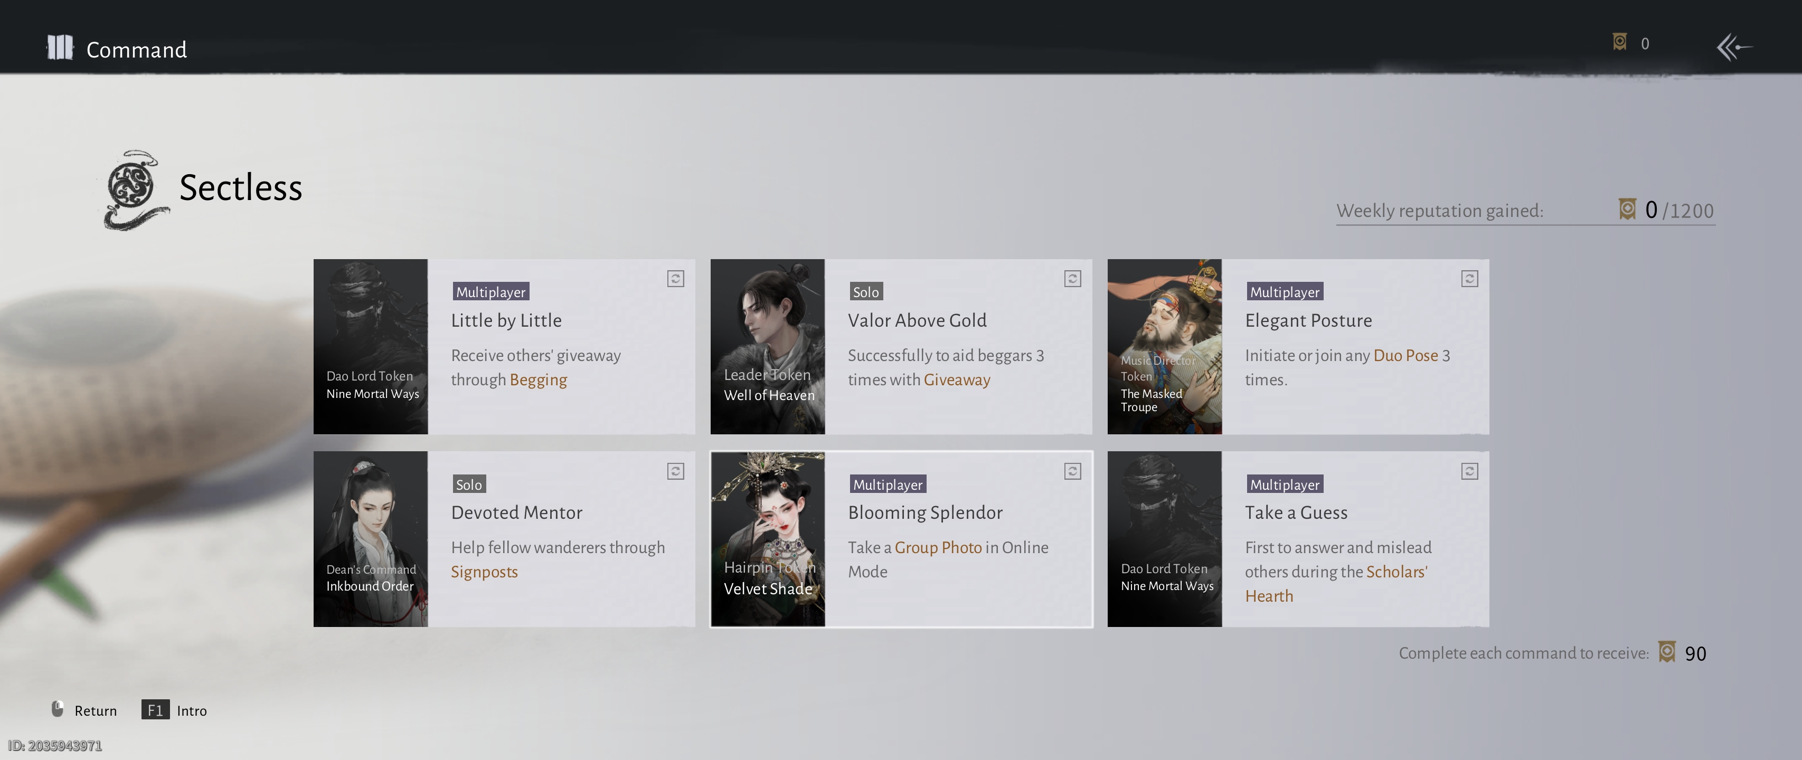The width and height of the screenshot is (1802, 760).
Task: Select the Masked Troupe Music Director portrait
Action: coord(1164,347)
